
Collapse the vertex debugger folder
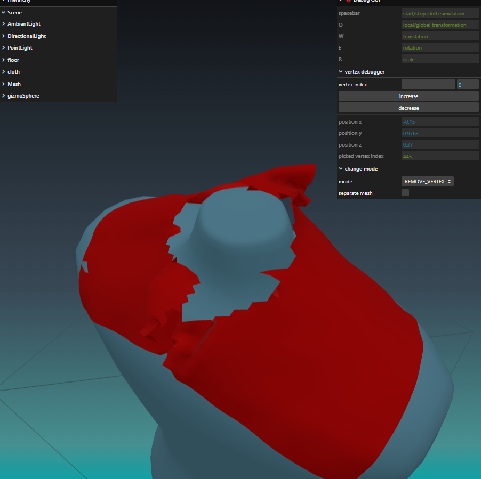(341, 72)
